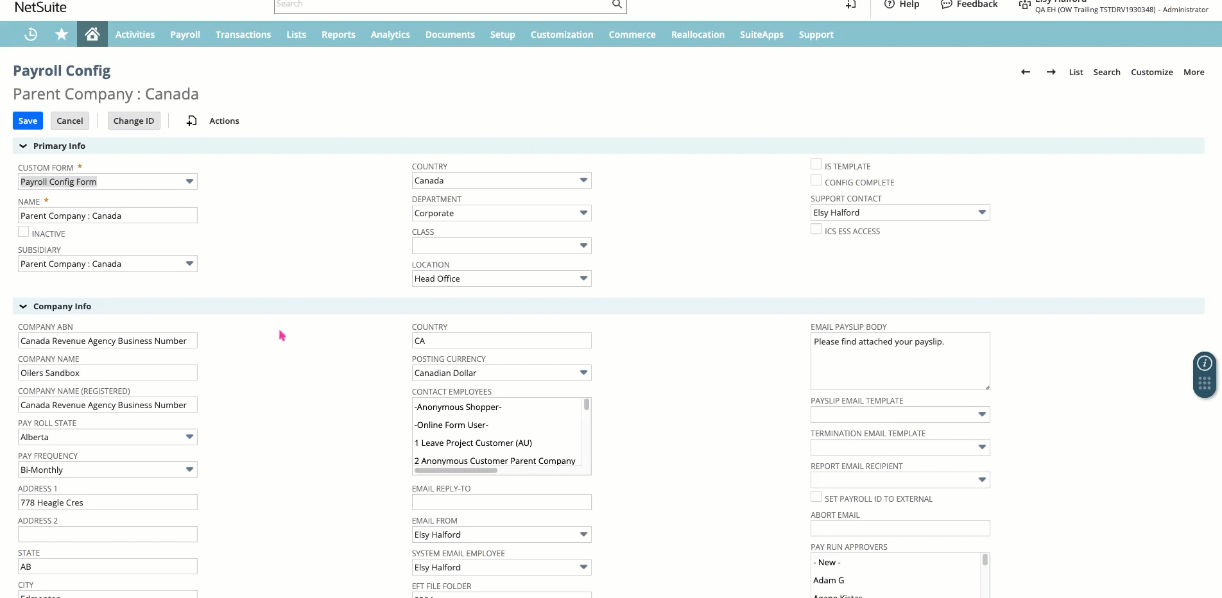The width and height of the screenshot is (1222, 598).
Task: Open the SuiteApps menu
Action: tap(761, 35)
